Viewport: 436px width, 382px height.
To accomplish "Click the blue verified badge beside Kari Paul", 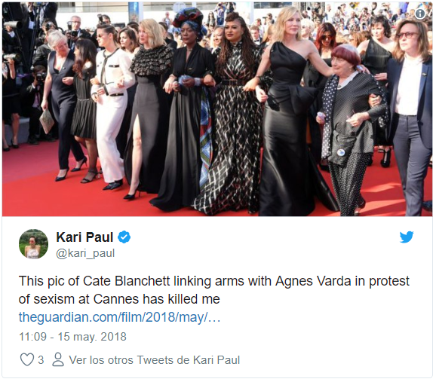I will [x=124, y=237].
